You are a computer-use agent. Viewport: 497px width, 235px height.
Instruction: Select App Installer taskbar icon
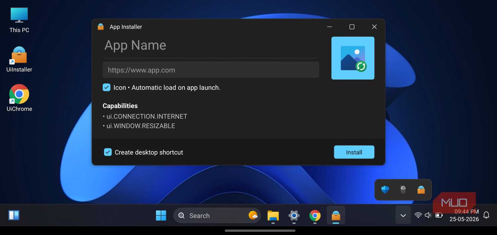tap(336, 215)
